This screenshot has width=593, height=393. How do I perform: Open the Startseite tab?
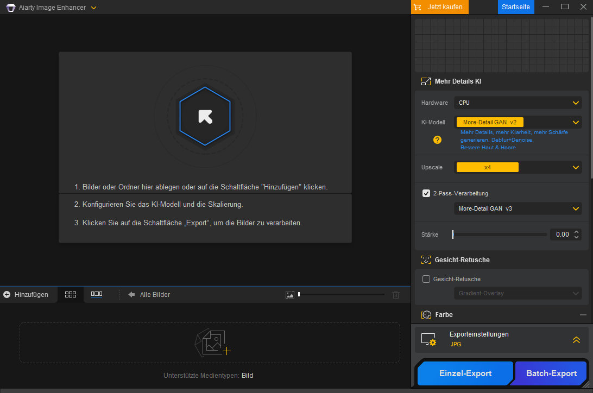[x=516, y=7]
